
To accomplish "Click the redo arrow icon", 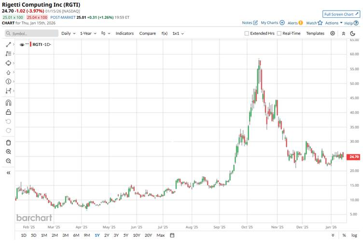I will coord(9,131).
